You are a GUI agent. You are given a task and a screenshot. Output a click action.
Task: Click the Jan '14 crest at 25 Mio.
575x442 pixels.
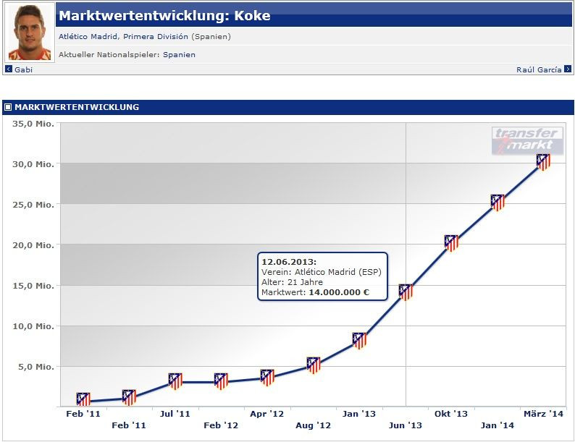(x=497, y=203)
